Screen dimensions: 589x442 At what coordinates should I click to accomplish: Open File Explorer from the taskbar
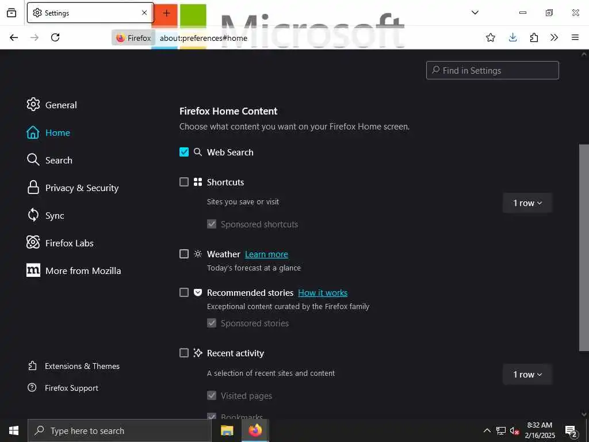(x=227, y=430)
